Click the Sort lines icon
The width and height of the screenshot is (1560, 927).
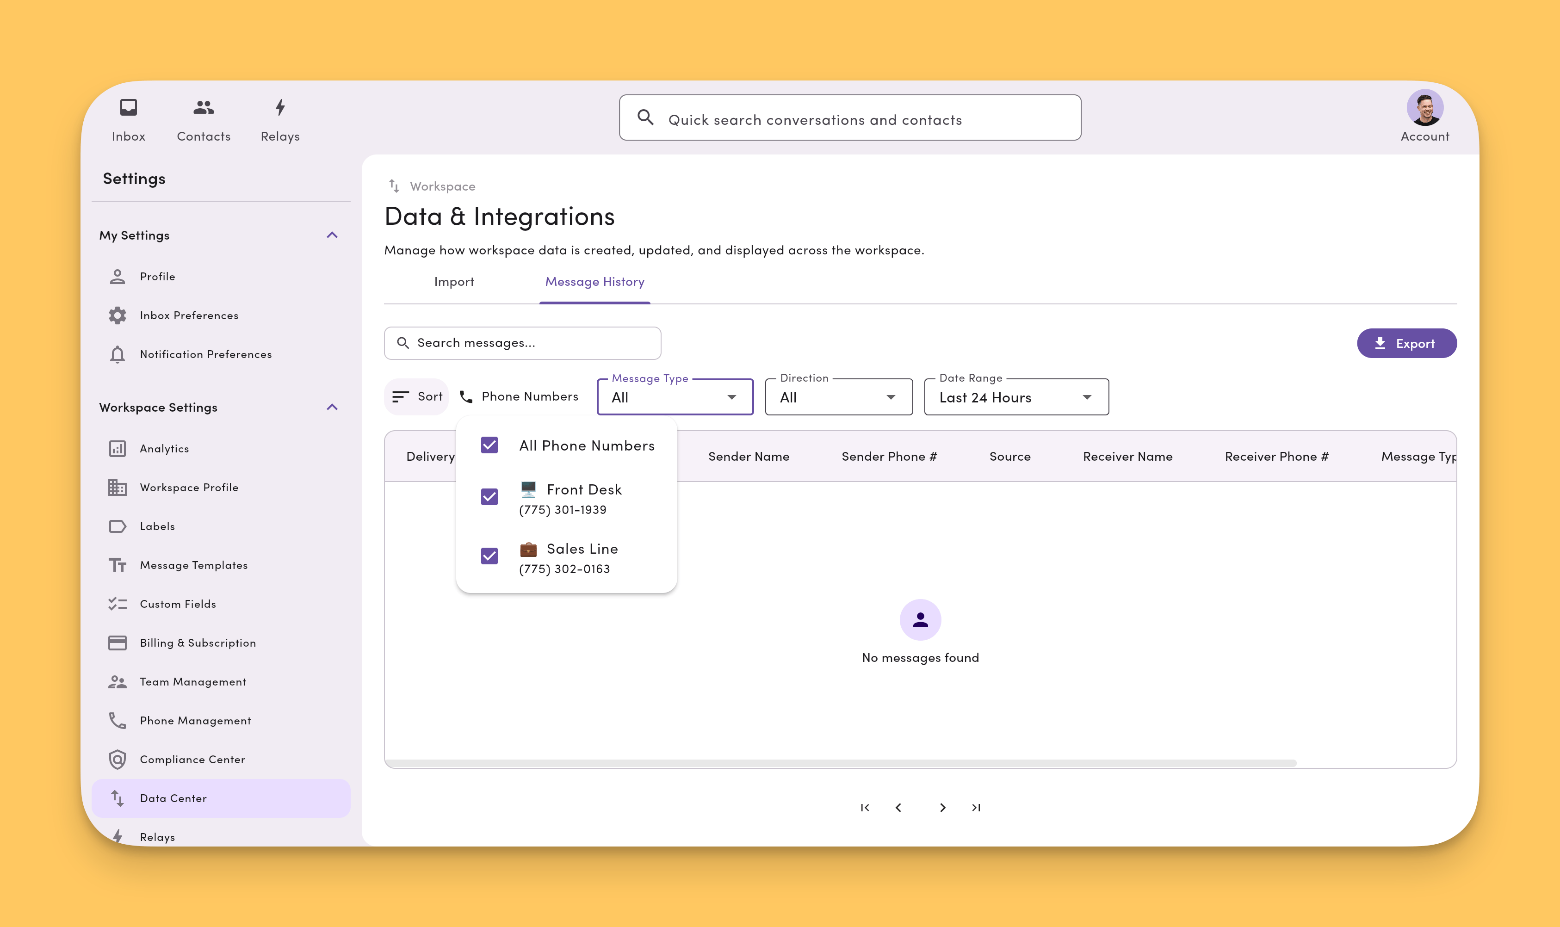click(x=401, y=397)
